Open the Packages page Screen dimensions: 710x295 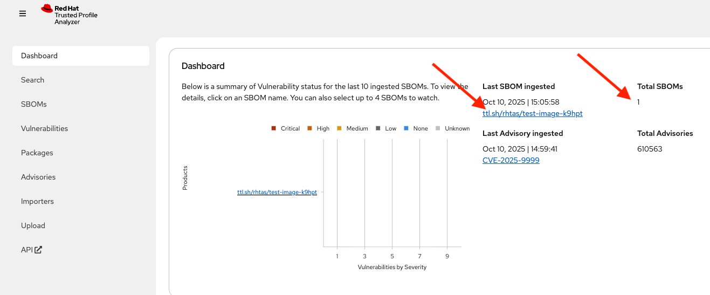pyautogui.click(x=37, y=153)
